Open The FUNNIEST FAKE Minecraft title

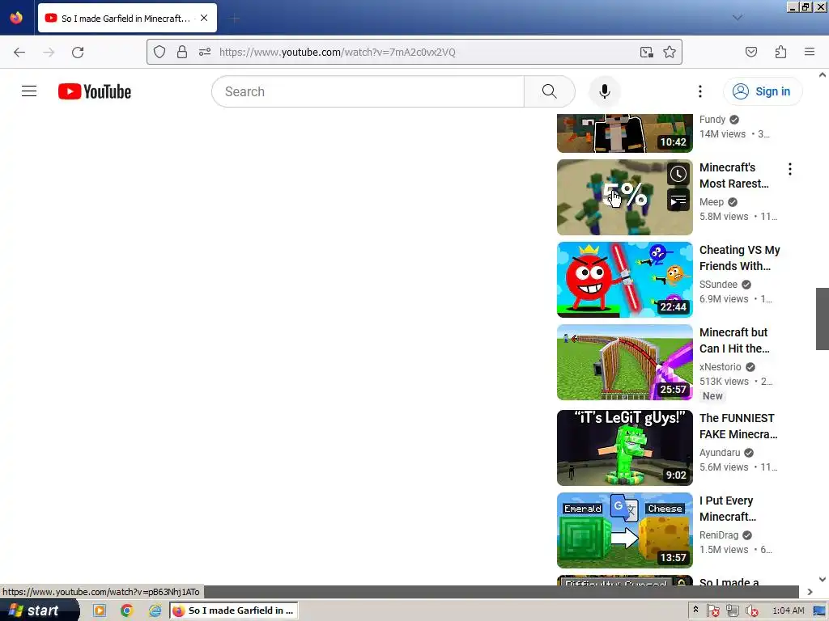(x=738, y=426)
